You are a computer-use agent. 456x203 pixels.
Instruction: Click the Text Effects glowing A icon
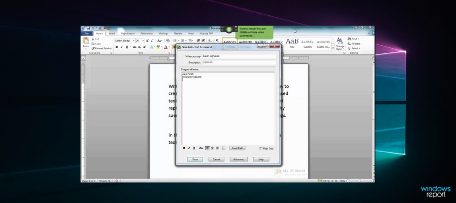[x=151, y=47]
